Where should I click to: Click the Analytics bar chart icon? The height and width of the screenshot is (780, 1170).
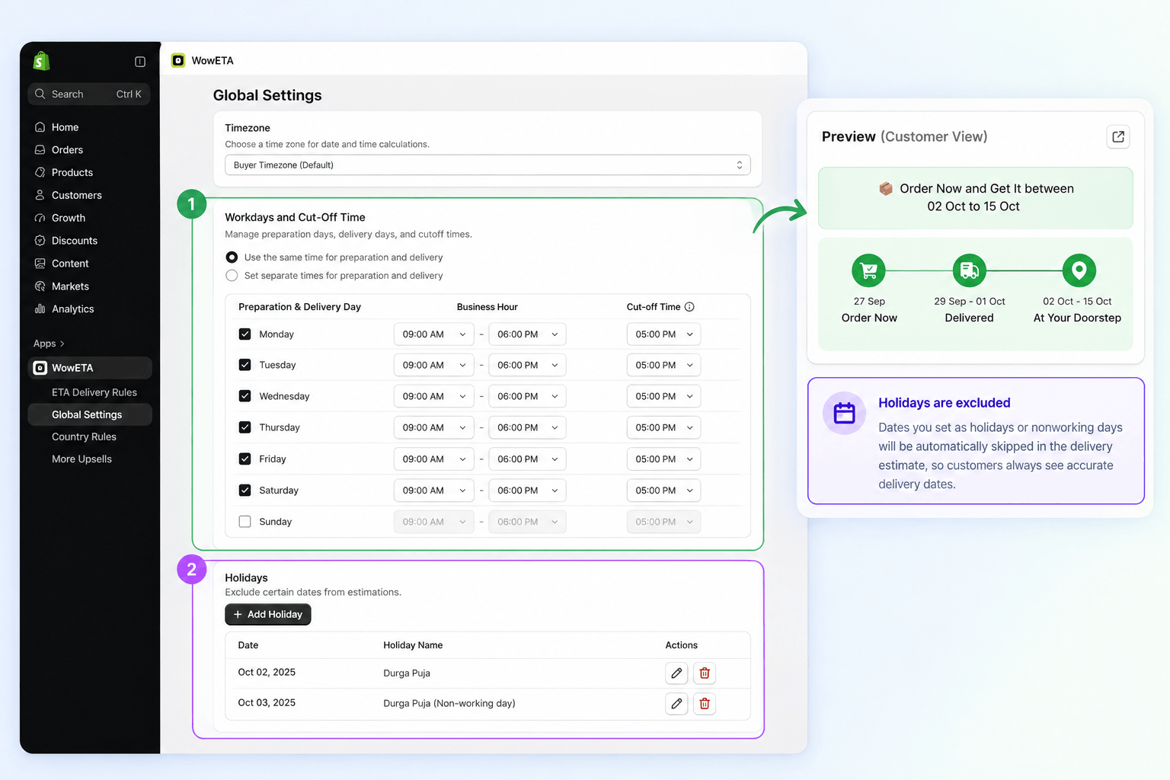pos(40,308)
